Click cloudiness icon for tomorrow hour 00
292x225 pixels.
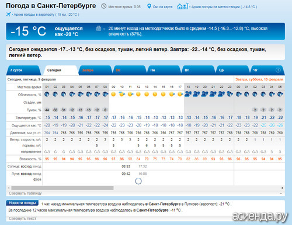point(238,94)
